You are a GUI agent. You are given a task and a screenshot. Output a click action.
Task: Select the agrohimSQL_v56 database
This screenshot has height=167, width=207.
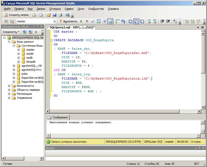click(x=31, y=66)
